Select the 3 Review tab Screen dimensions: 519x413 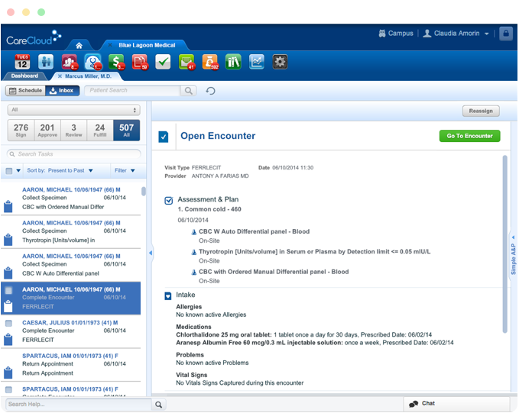[x=73, y=131]
